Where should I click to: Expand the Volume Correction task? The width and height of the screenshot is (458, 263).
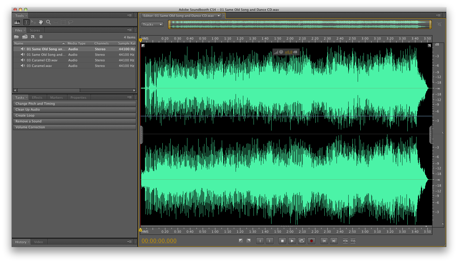[74, 127]
